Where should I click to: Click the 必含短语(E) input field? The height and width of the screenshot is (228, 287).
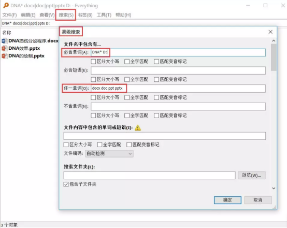pos(178,70)
